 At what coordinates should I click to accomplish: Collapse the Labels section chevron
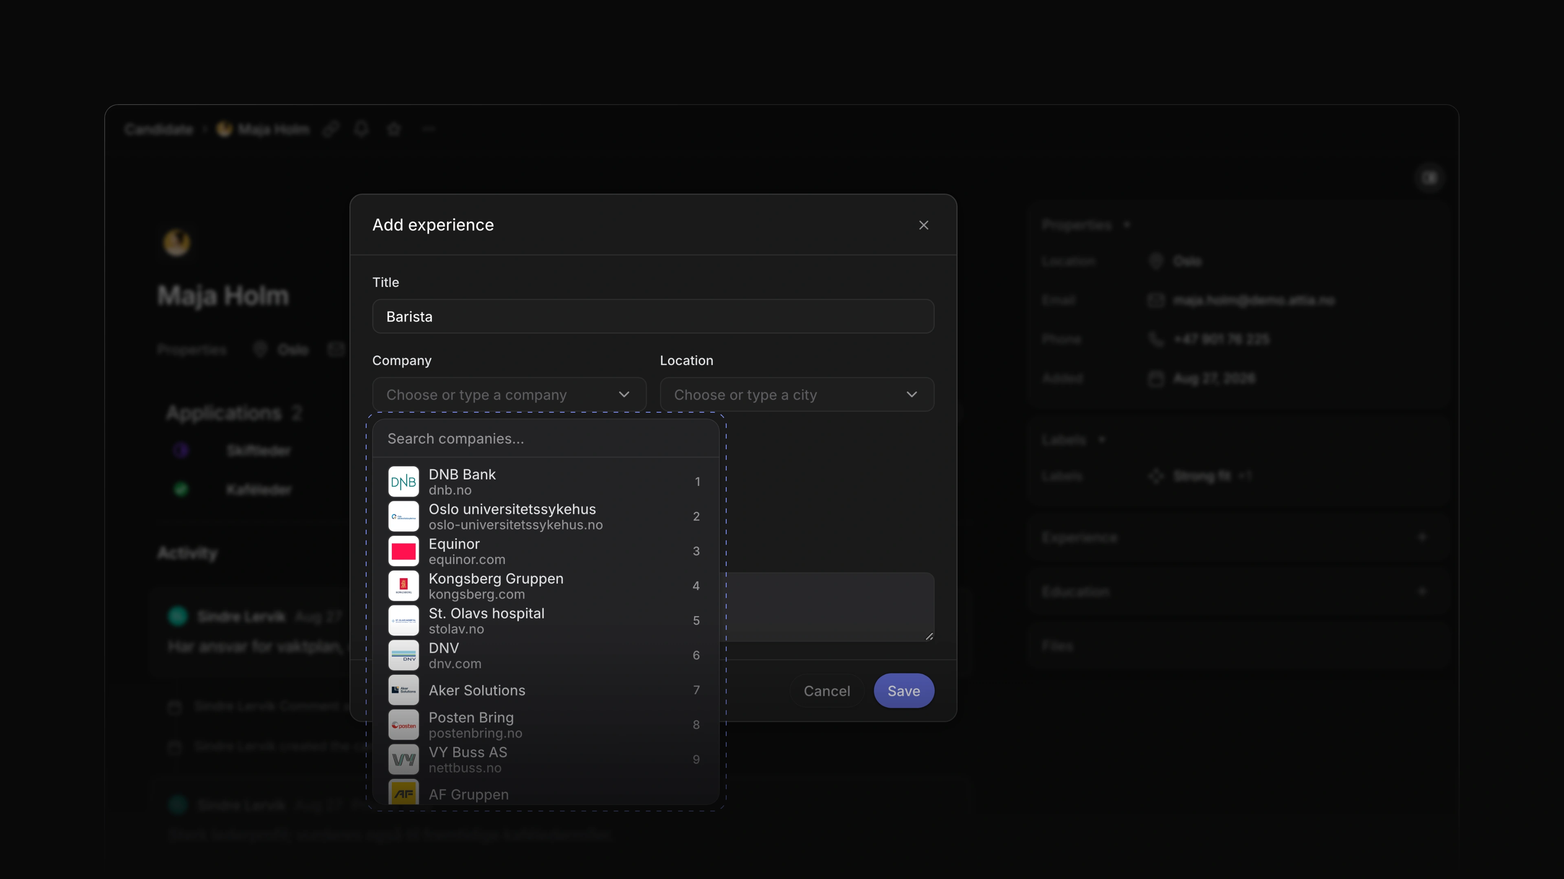[1101, 439]
